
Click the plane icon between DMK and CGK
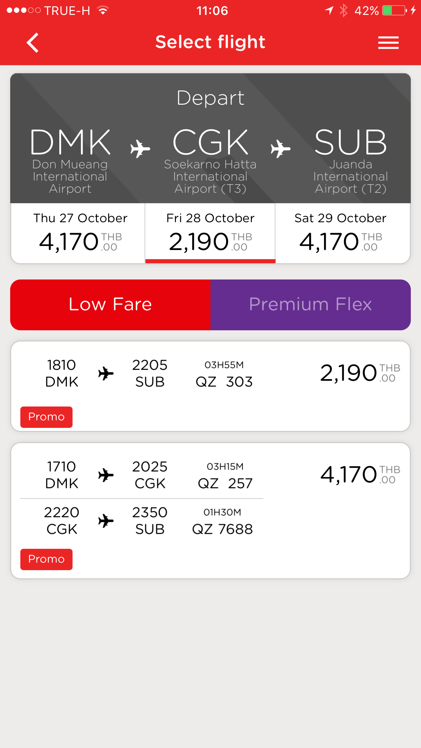[x=140, y=149]
